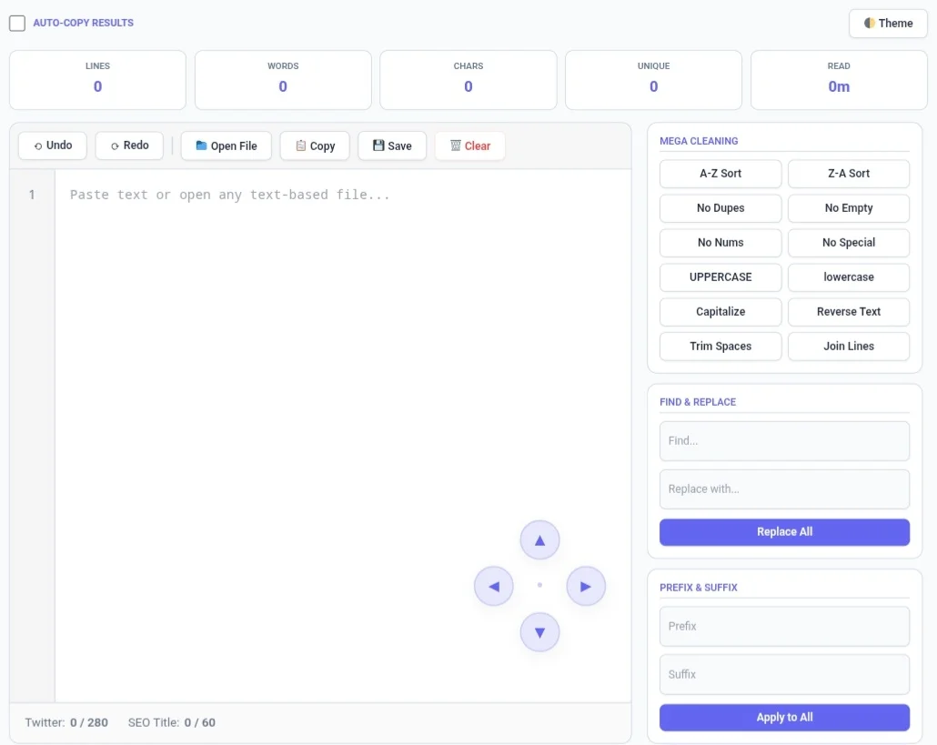This screenshot has width=937, height=745.
Task: Focus the Find input field
Action: coord(784,441)
